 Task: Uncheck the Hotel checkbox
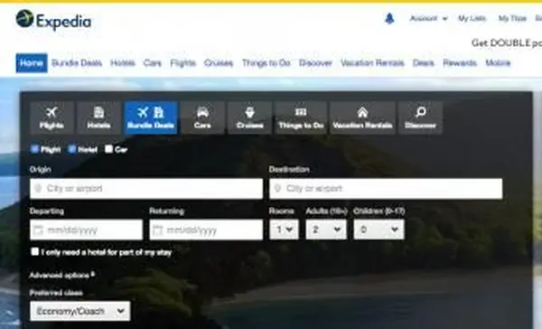pyautogui.click(x=71, y=149)
